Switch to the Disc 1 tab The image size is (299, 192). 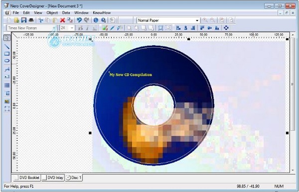74,178
